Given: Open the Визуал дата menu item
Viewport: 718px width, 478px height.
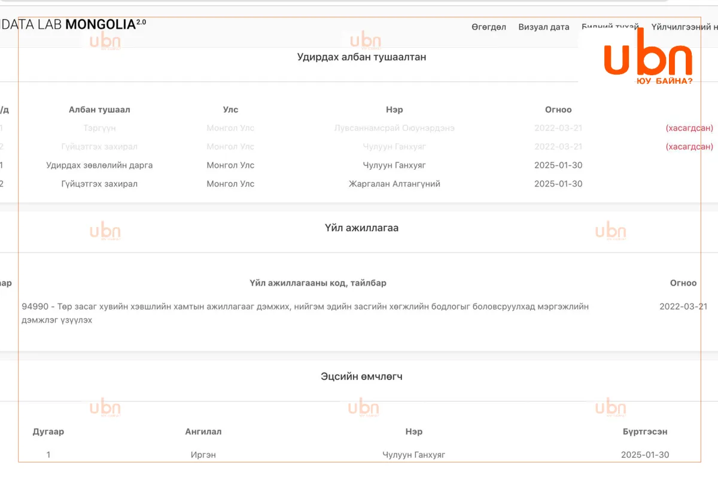Looking at the screenshot, I should click(x=544, y=27).
